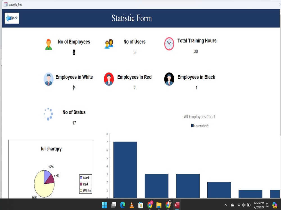Open the notifications bell icon

tap(267, 205)
